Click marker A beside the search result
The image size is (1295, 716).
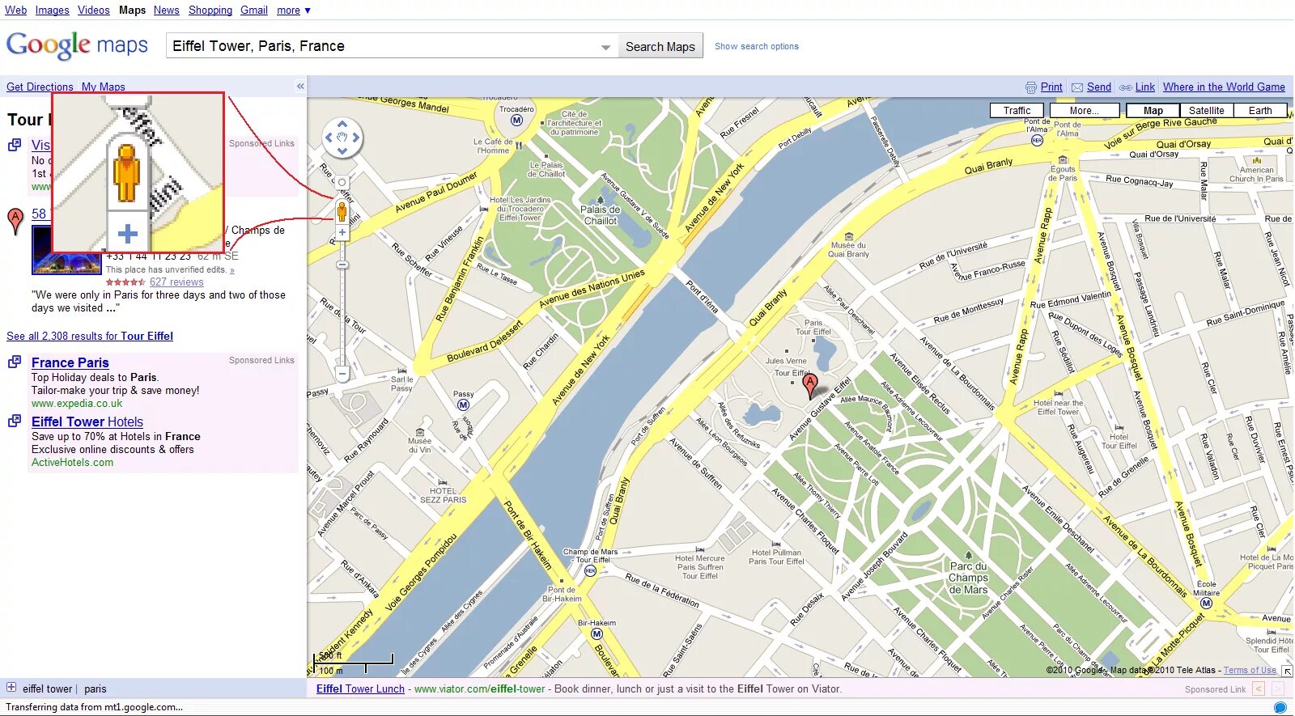click(x=15, y=221)
